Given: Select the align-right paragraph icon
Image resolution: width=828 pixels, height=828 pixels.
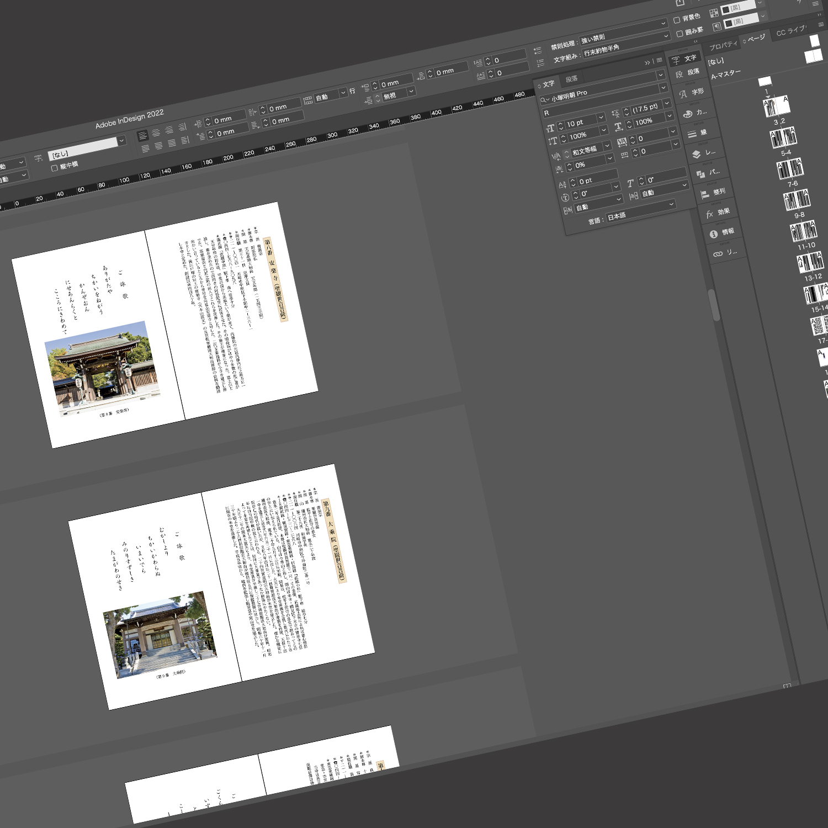Looking at the screenshot, I should click(x=169, y=130).
